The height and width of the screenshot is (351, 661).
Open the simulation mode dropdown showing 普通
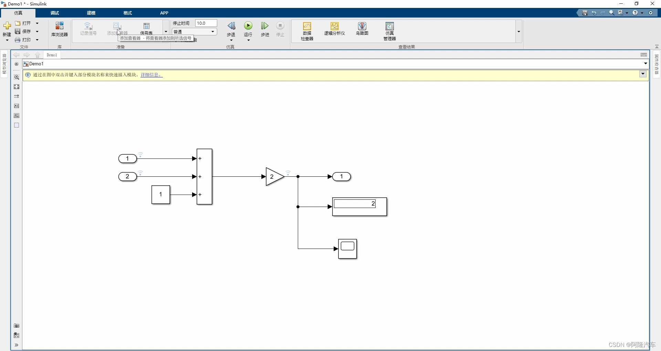[x=213, y=31]
